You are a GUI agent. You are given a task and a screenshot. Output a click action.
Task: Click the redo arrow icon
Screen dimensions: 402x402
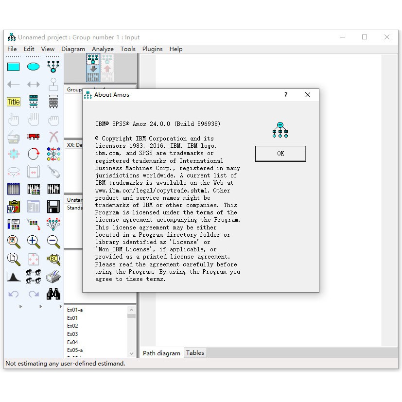(x=34, y=294)
